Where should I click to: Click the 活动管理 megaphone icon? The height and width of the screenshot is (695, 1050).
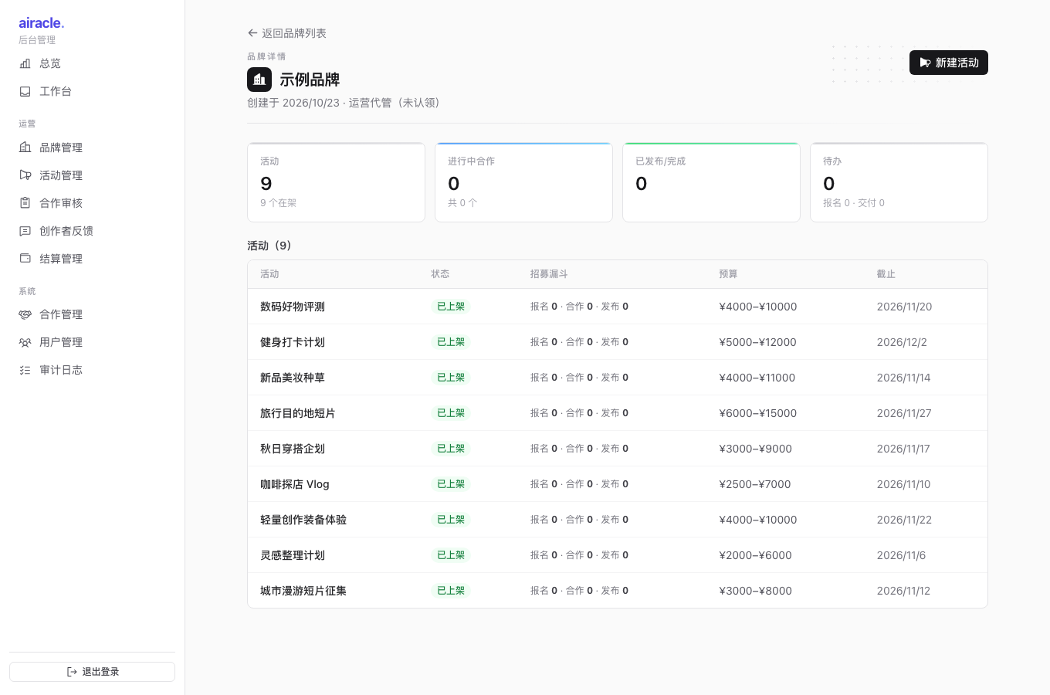25,175
